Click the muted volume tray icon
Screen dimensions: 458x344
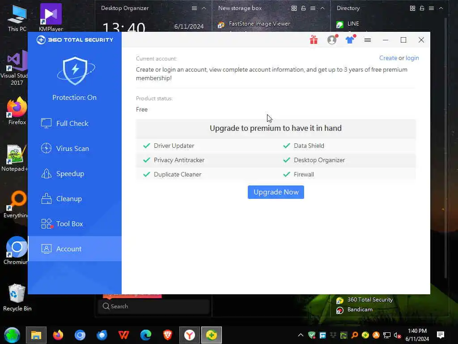coord(397,335)
